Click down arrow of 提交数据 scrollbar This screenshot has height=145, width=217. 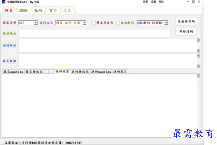click(x=198, y=66)
